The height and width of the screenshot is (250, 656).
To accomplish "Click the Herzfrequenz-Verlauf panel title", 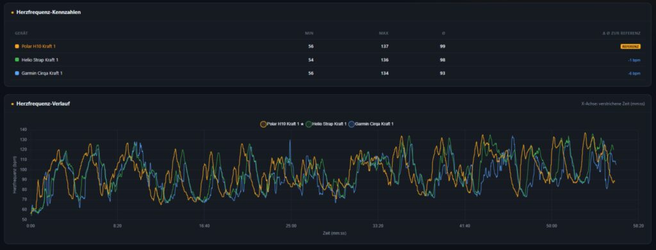I will pyautogui.click(x=43, y=104).
